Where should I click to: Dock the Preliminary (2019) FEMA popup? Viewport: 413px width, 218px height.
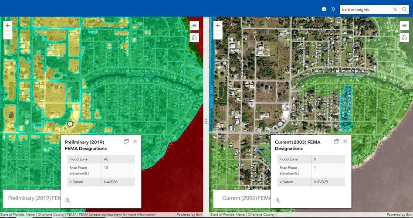[x=126, y=141]
